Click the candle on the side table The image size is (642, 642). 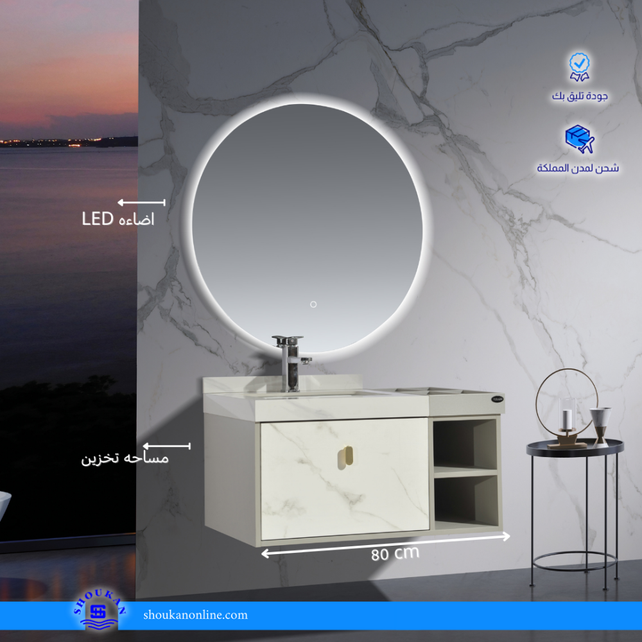coord(568,417)
